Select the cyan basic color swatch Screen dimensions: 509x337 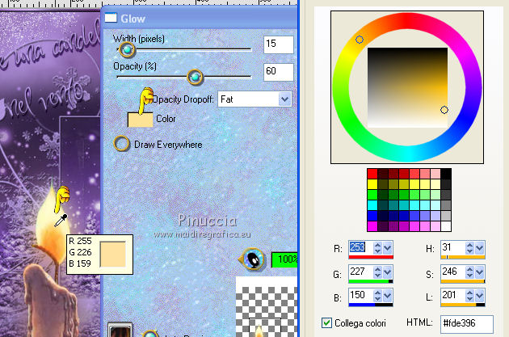click(x=372, y=204)
